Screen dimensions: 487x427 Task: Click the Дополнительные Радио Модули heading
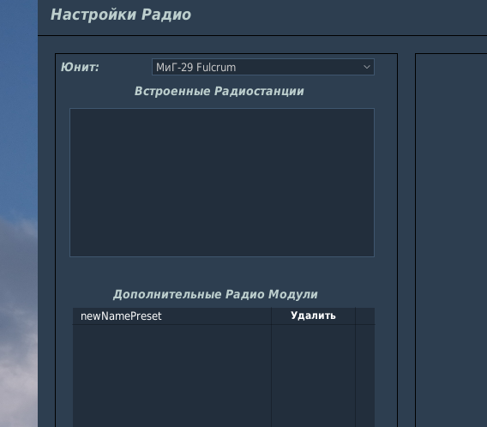215,294
